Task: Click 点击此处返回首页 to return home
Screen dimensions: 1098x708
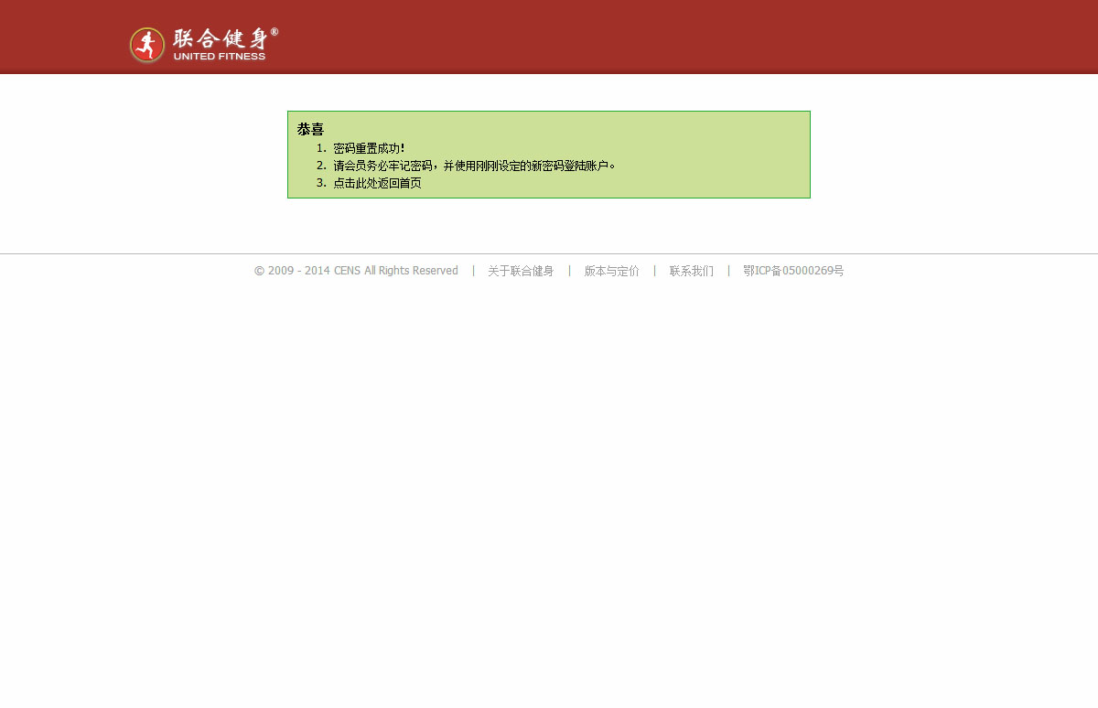Action: point(377,183)
